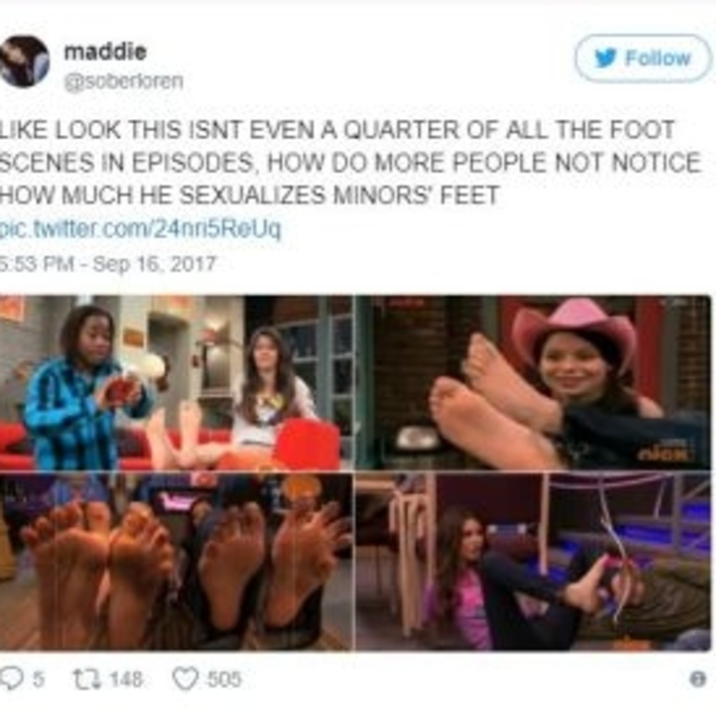The width and height of the screenshot is (716, 716).
Task: Click the @soberloren handle
Action: click(x=123, y=81)
